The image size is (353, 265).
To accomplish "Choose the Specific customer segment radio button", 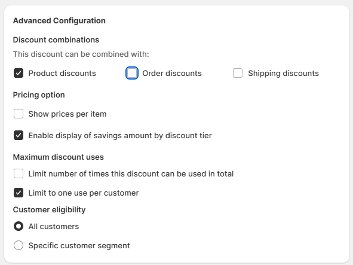I will (x=19, y=245).
